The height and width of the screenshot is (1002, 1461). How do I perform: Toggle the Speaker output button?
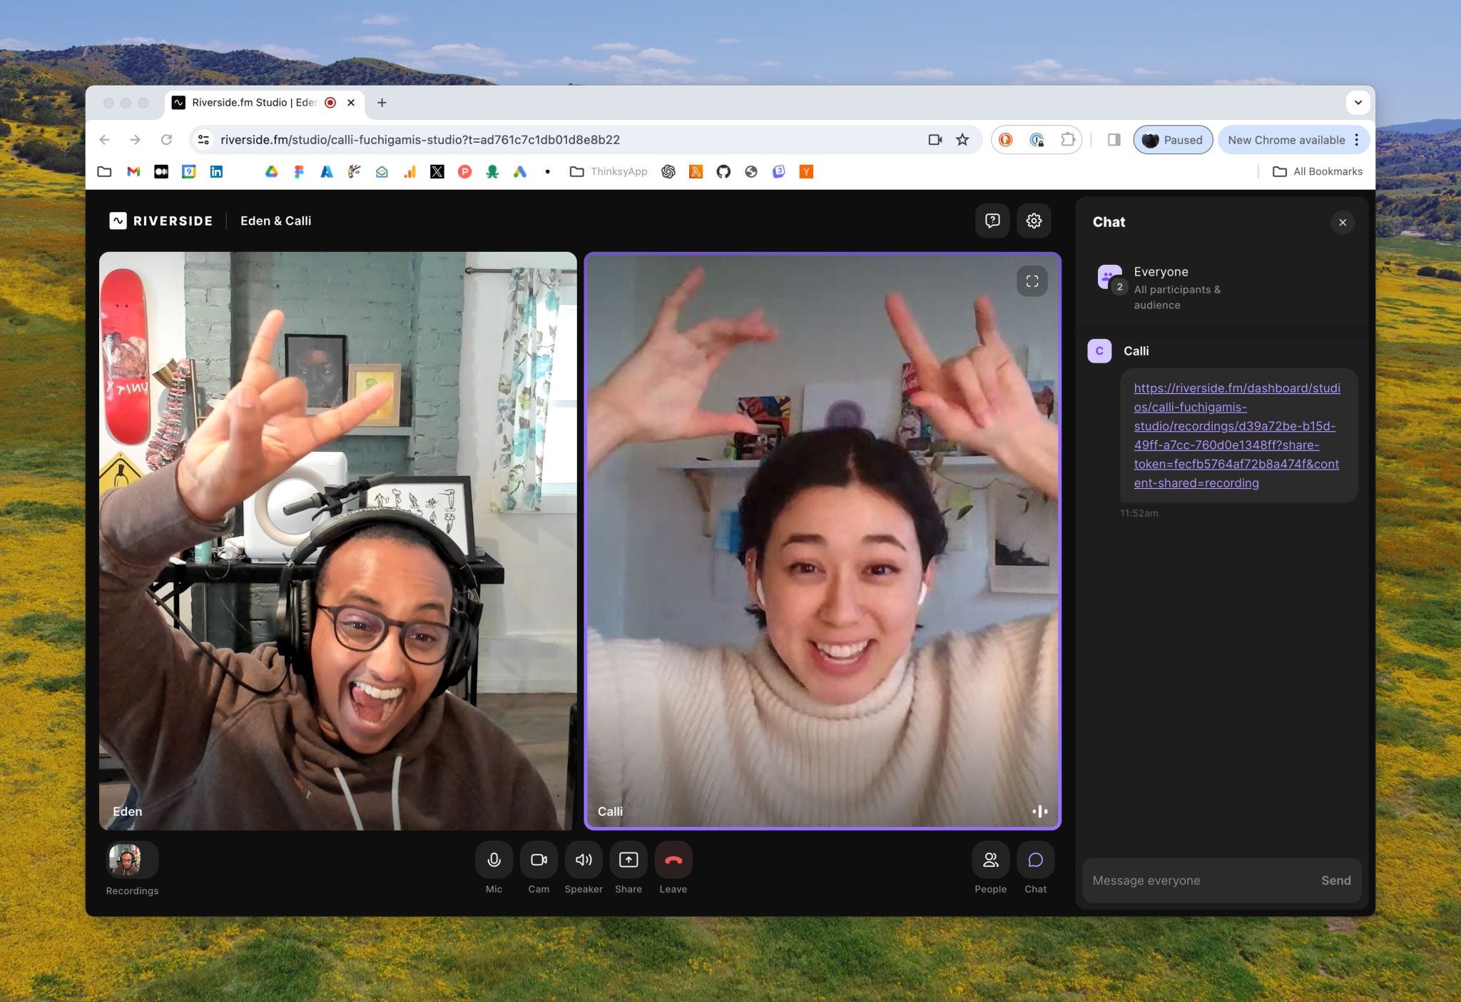pos(584,860)
